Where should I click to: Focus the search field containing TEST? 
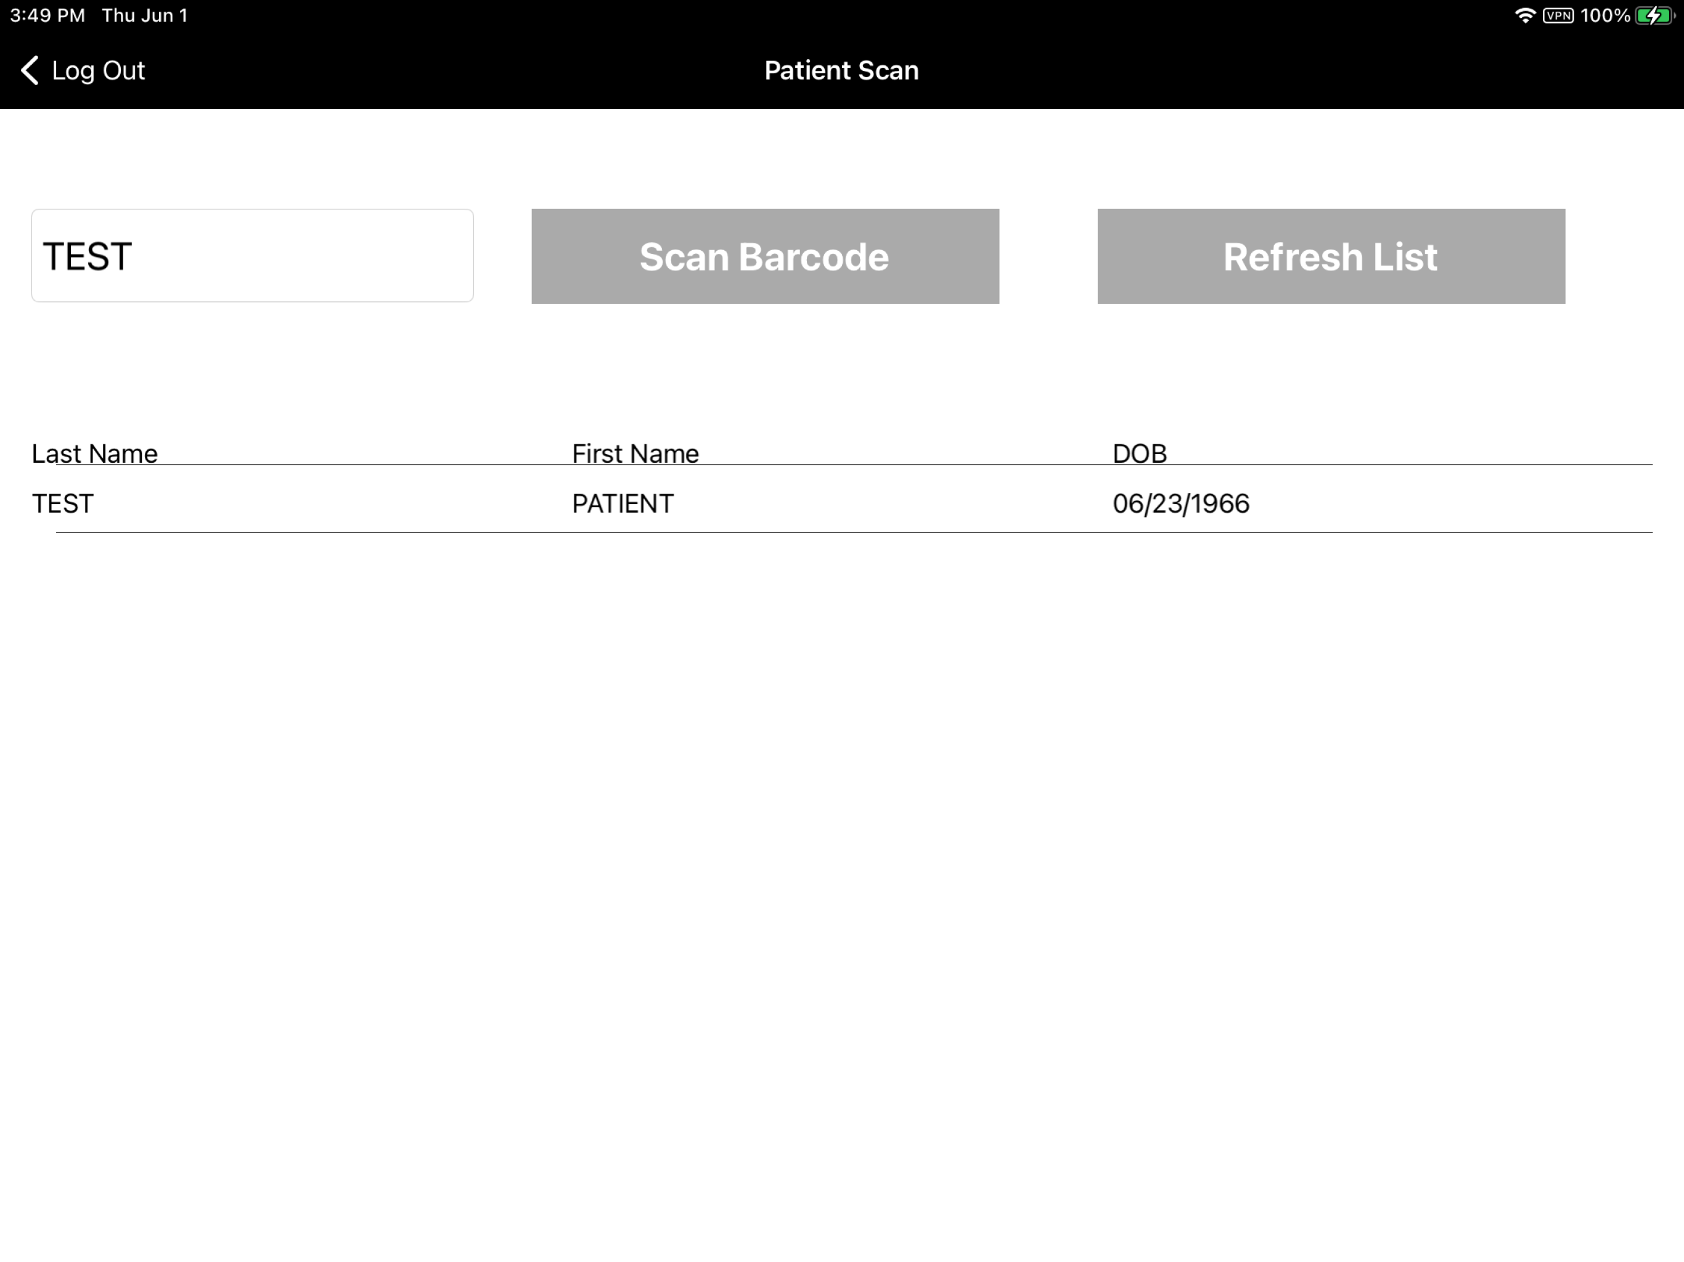point(252,256)
